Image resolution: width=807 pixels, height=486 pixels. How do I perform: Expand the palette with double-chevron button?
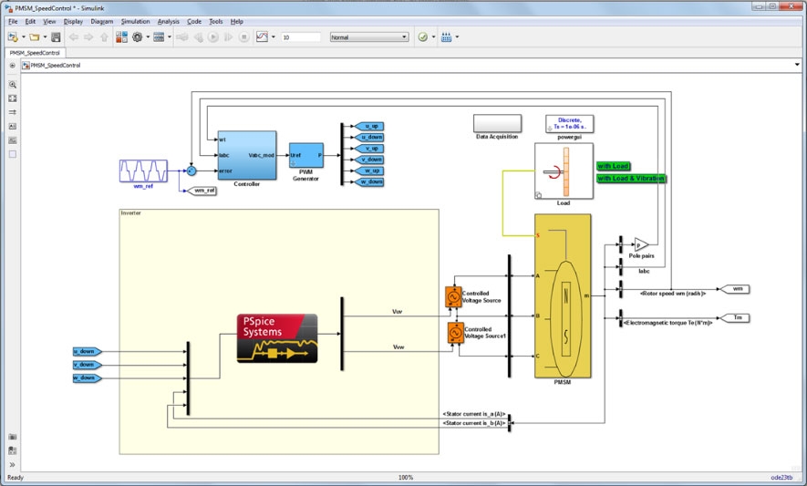click(x=13, y=464)
